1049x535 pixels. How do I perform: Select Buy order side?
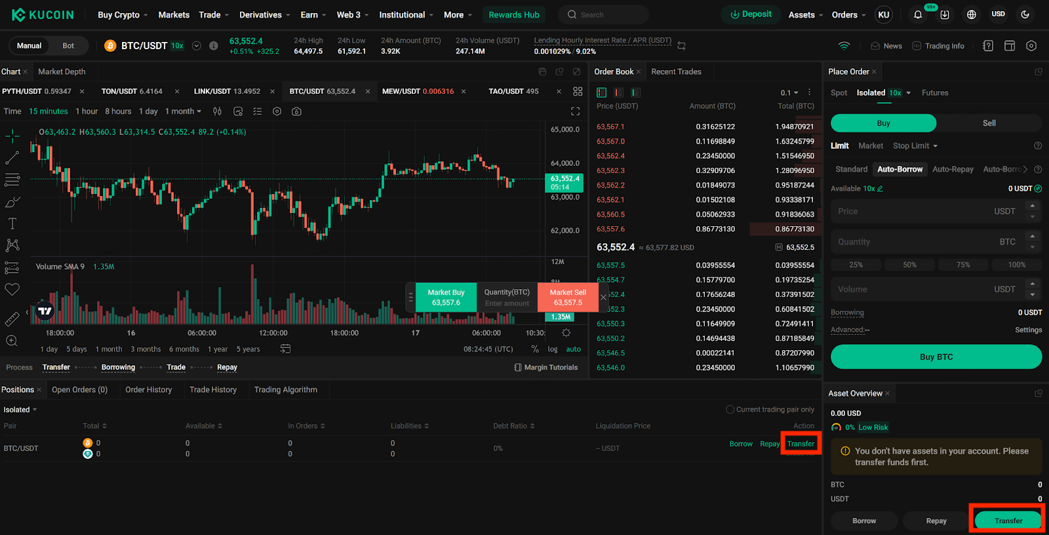(883, 123)
